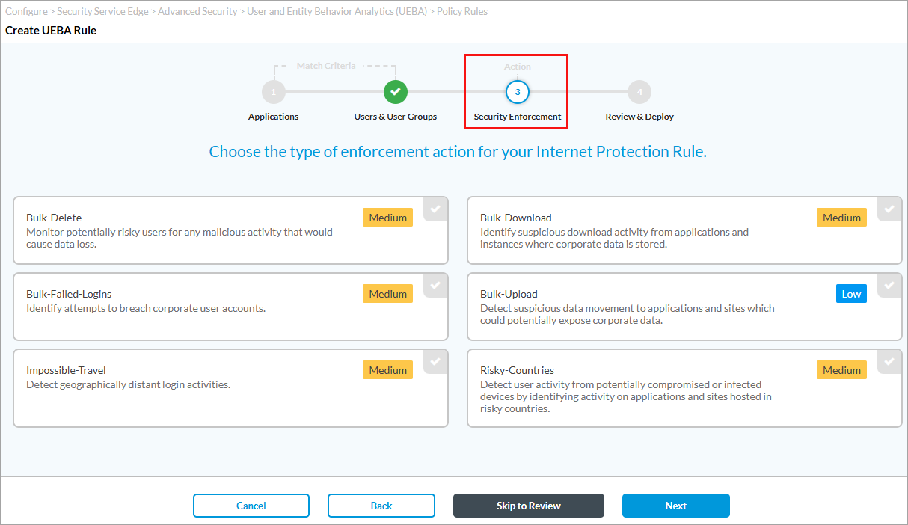Open Low severity dropdown for Bulk-Upload
Image resolution: width=908 pixels, height=525 pixels.
[851, 294]
